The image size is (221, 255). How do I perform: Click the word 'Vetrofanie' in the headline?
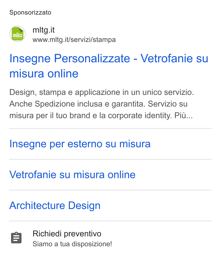[x=167, y=58]
